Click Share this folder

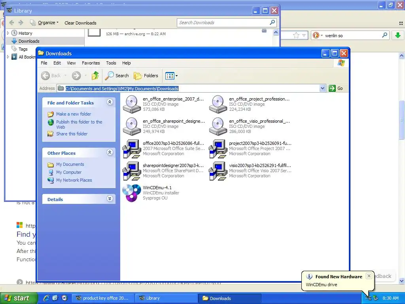pyautogui.click(x=72, y=134)
